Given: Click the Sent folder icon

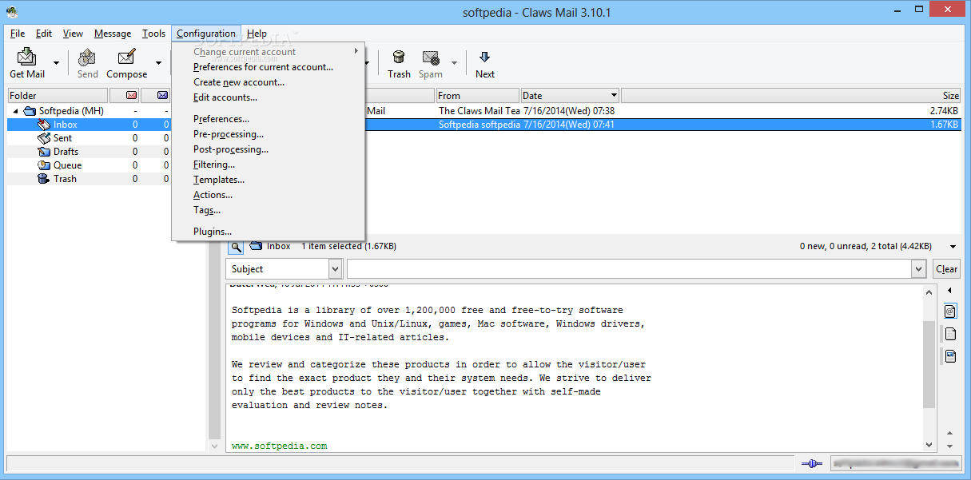Looking at the screenshot, I should coord(44,138).
